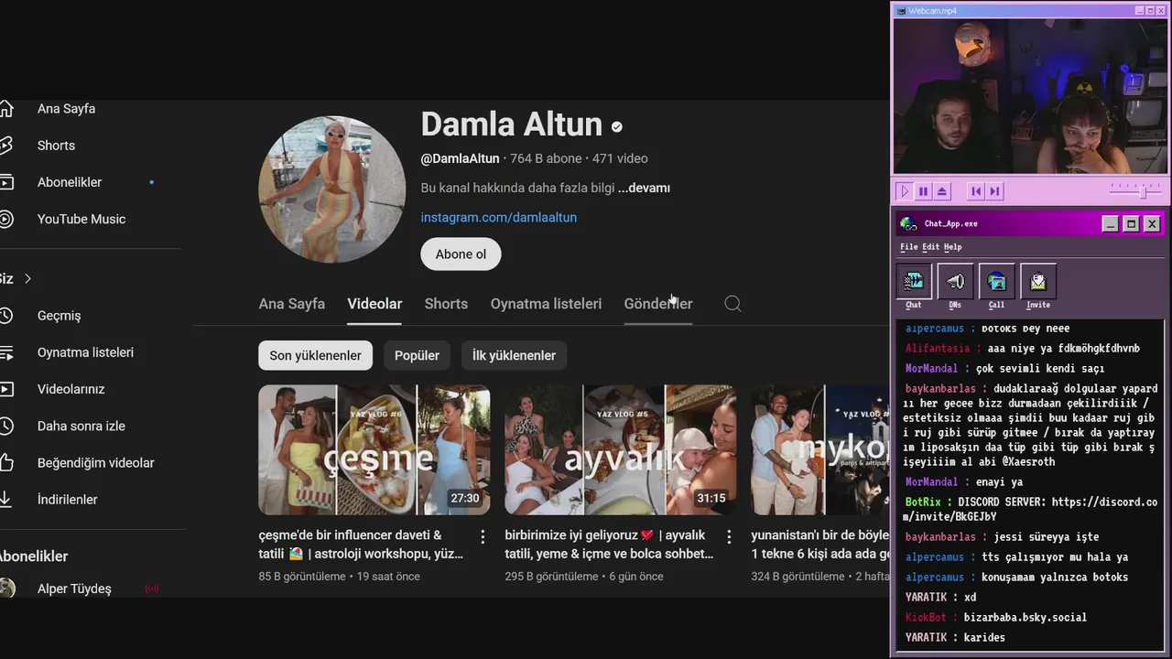The image size is (1172, 659).
Task: Open Oynatma listeleri in sidebar
Action: (x=85, y=352)
